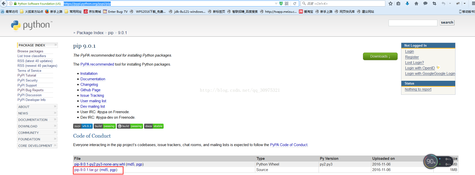Image resolution: width=475 pixels, height=175 pixels.
Task: Expand the DOWNLOAD sidebar section
Action: click(37, 126)
